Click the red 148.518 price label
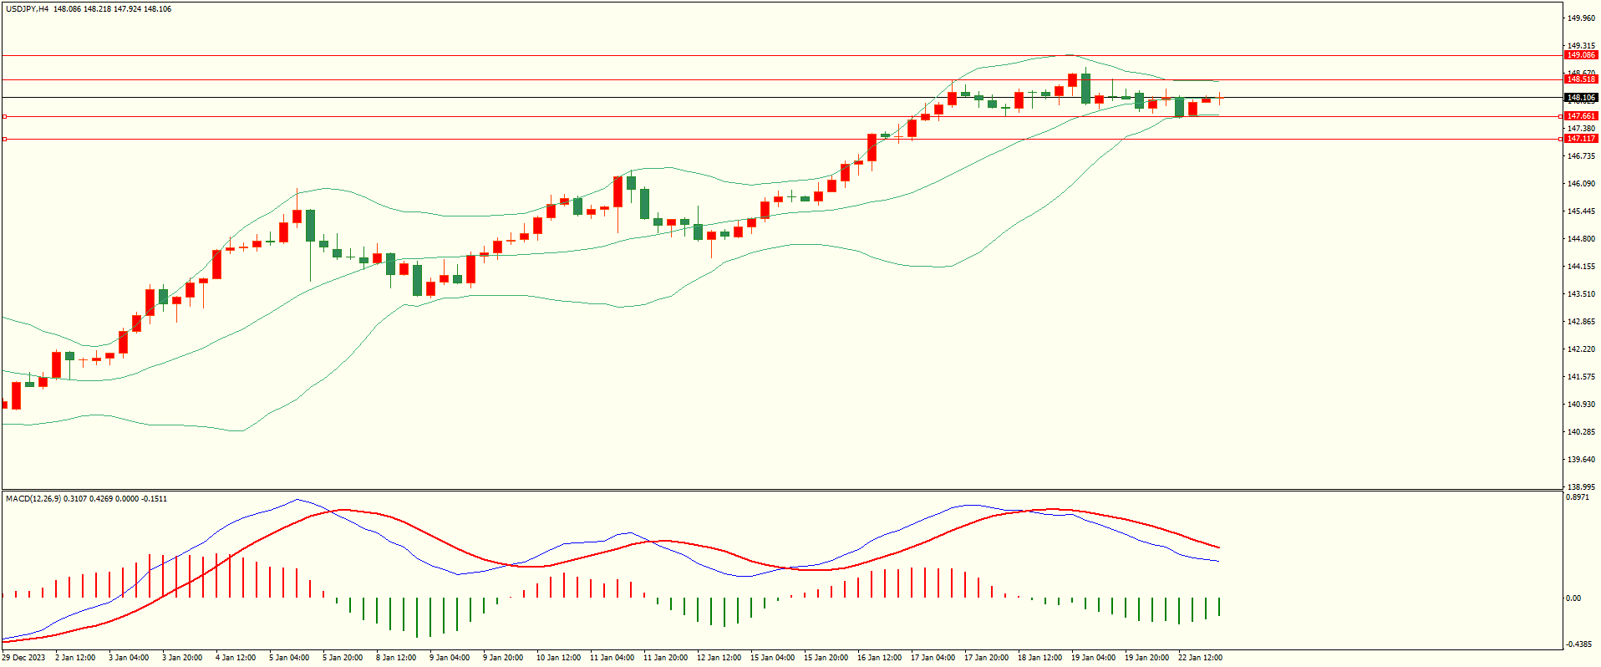 [x=1581, y=79]
